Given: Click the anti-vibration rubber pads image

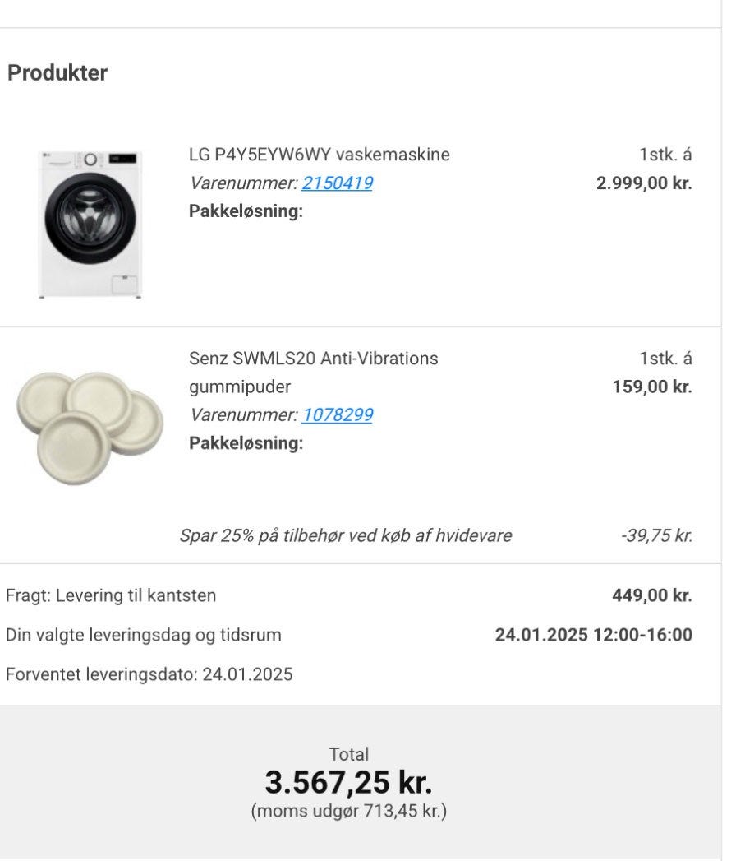Looking at the screenshot, I should click(x=90, y=425).
